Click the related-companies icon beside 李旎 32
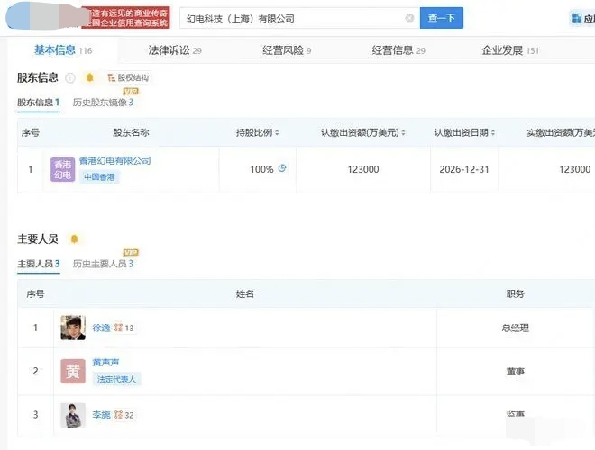This screenshot has height=450, width=595. click(x=118, y=415)
